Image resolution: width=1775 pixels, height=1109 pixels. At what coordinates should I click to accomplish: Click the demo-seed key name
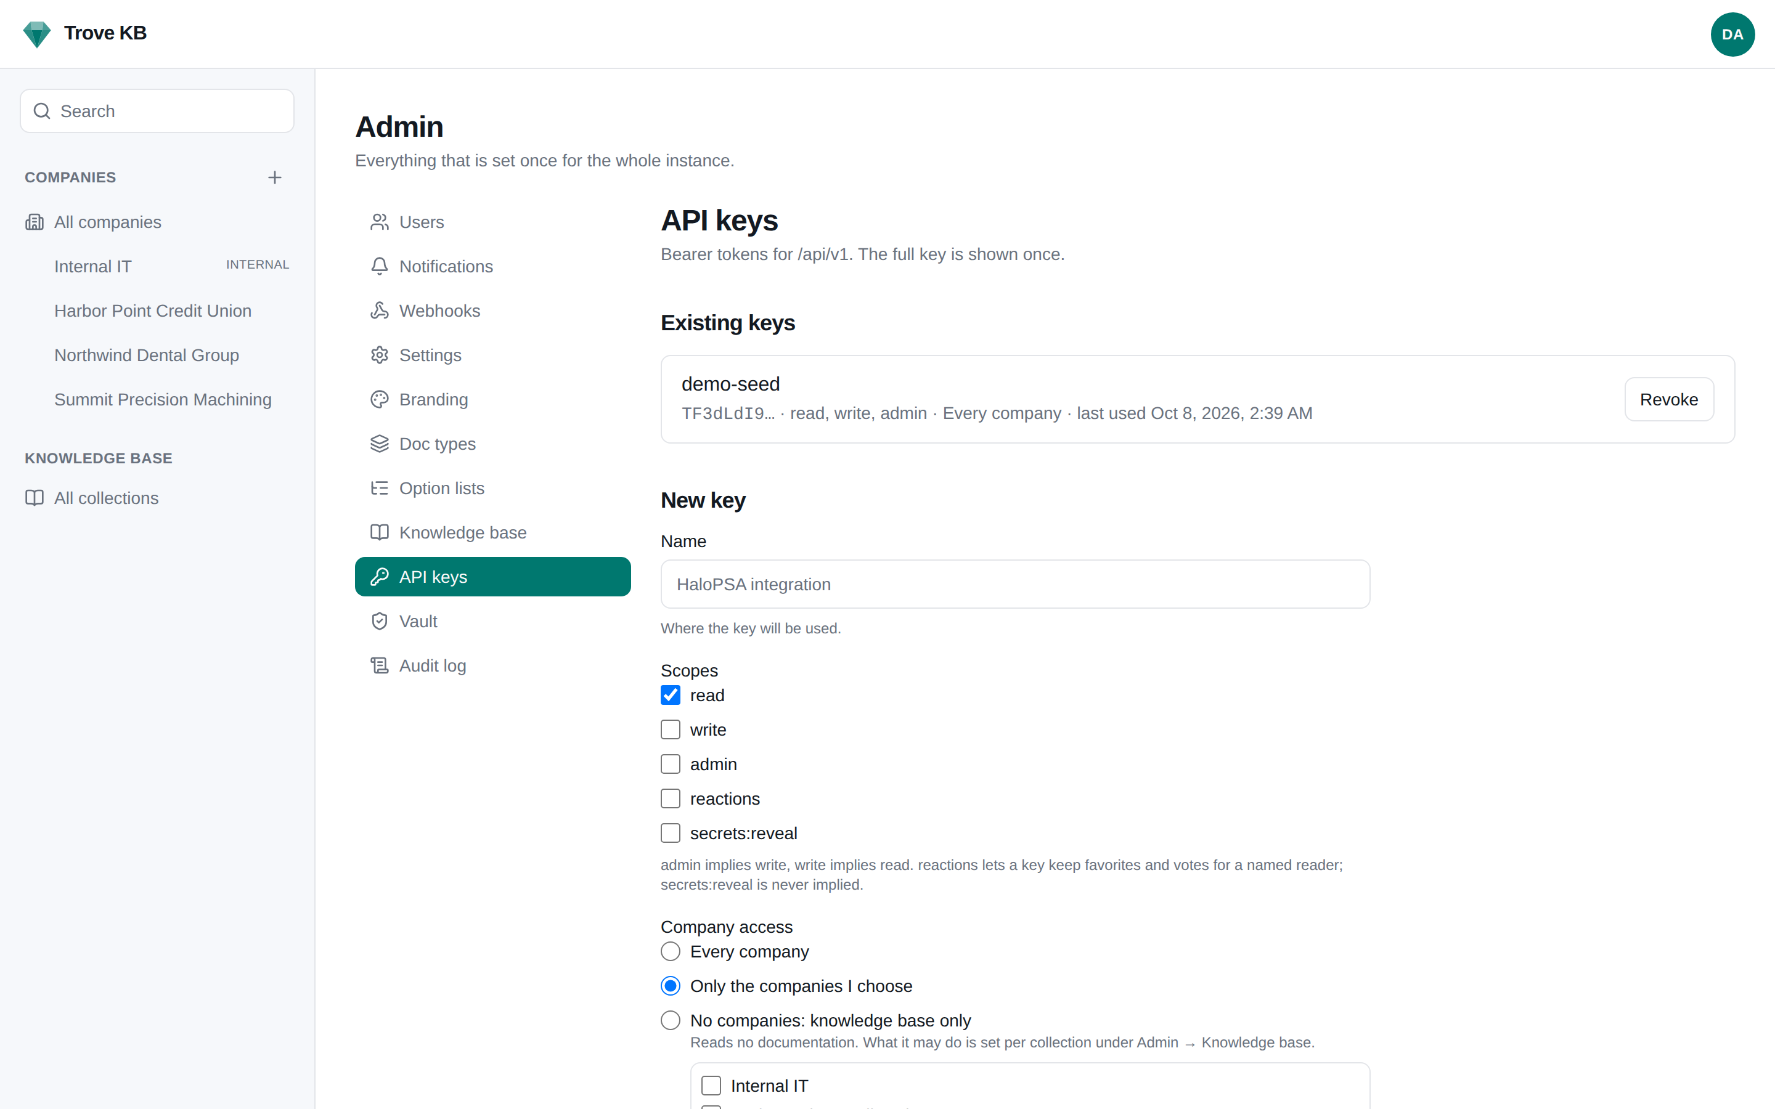pos(730,384)
